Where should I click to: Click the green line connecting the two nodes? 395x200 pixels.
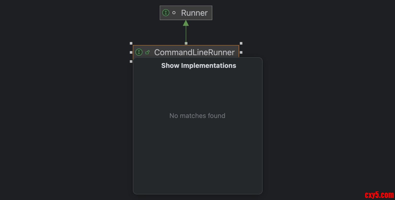(x=186, y=34)
